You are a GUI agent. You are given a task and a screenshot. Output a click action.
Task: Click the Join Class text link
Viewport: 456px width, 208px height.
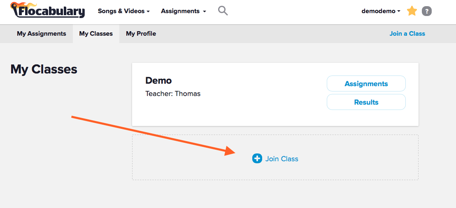click(x=282, y=159)
